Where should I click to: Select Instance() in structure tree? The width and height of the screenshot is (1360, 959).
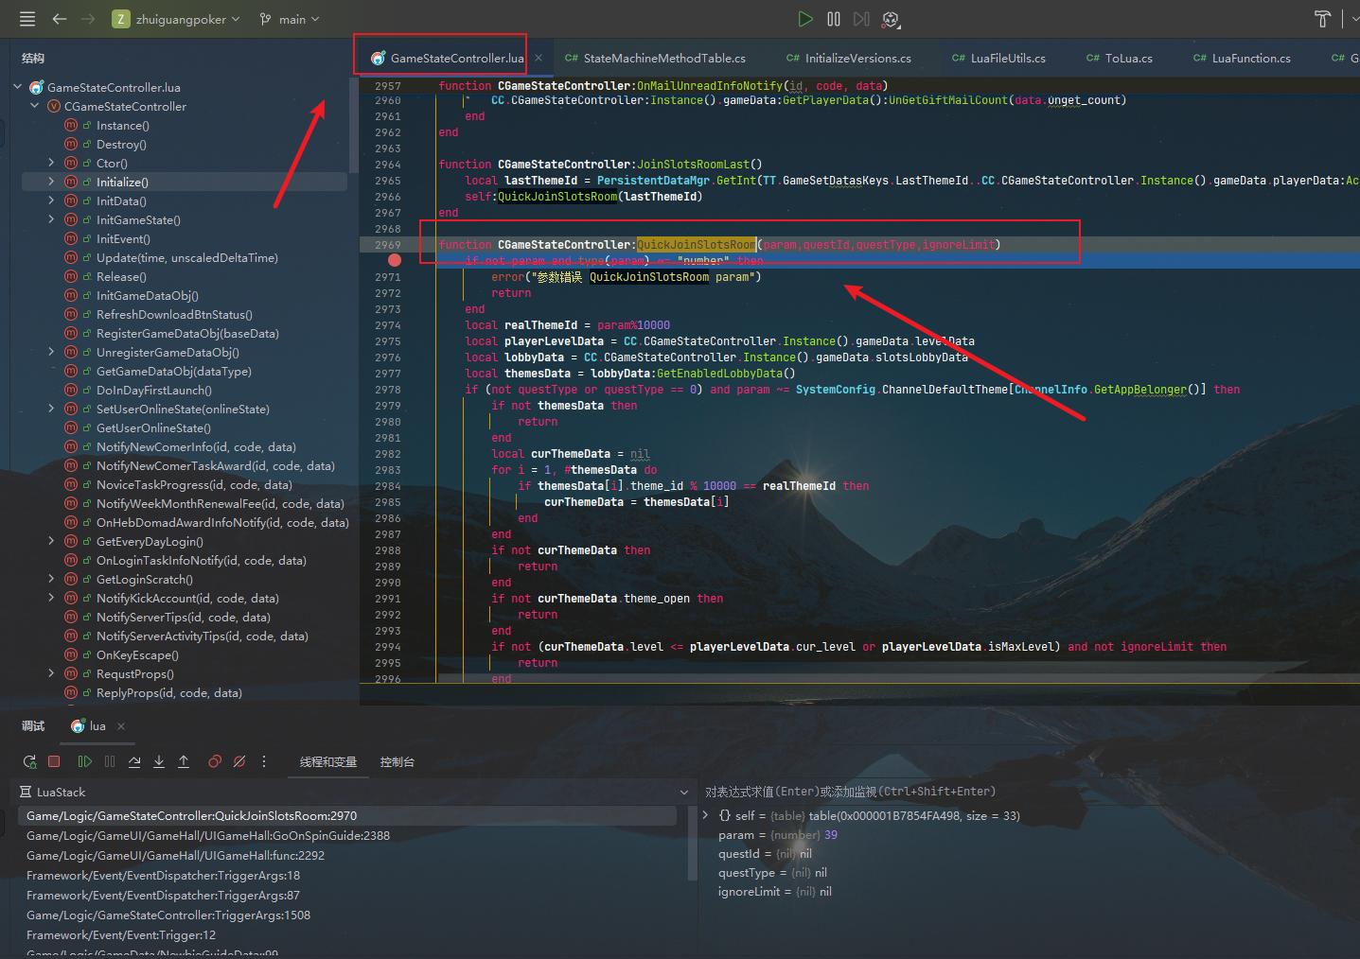[x=123, y=125]
